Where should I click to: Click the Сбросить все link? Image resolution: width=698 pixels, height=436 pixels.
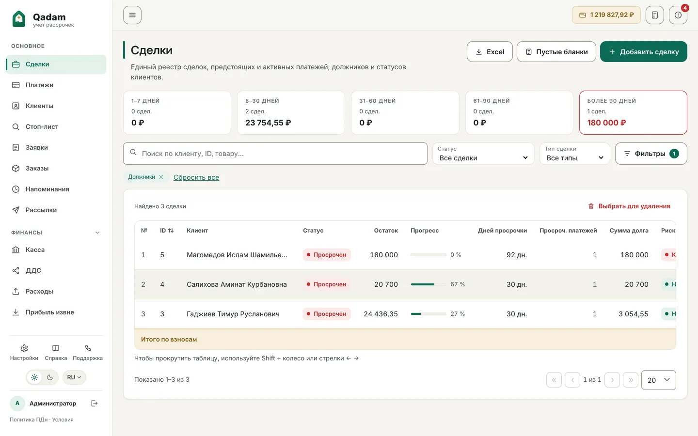pyautogui.click(x=196, y=177)
